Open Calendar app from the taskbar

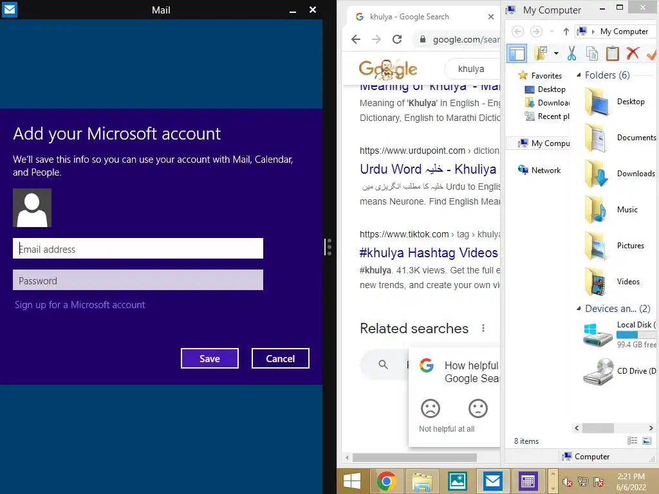(x=528, y=481)
